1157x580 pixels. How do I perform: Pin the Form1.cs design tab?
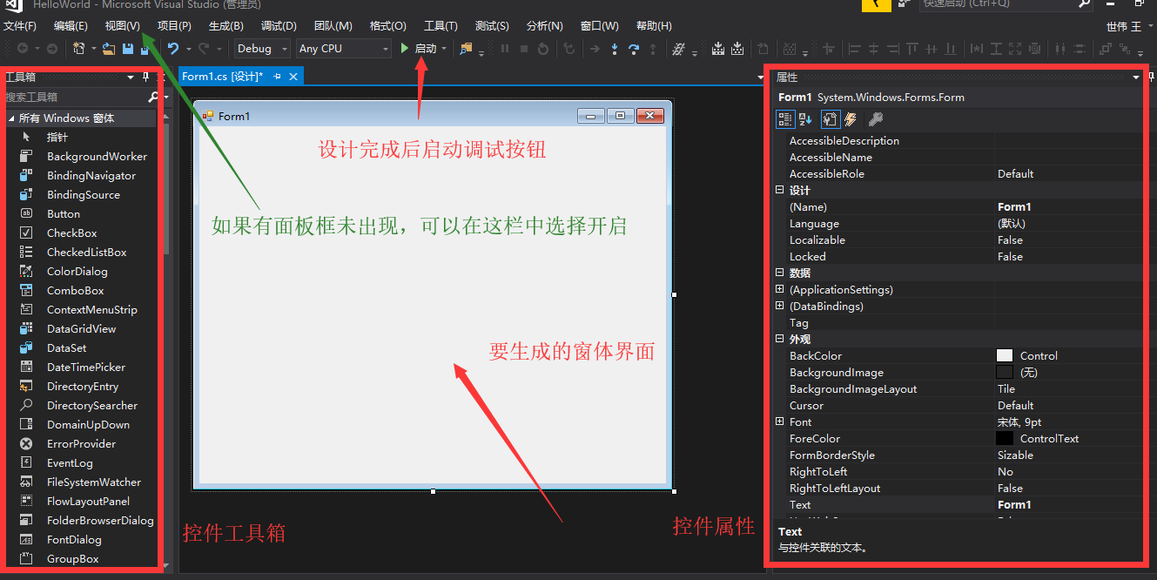click(x=277, y=77)
